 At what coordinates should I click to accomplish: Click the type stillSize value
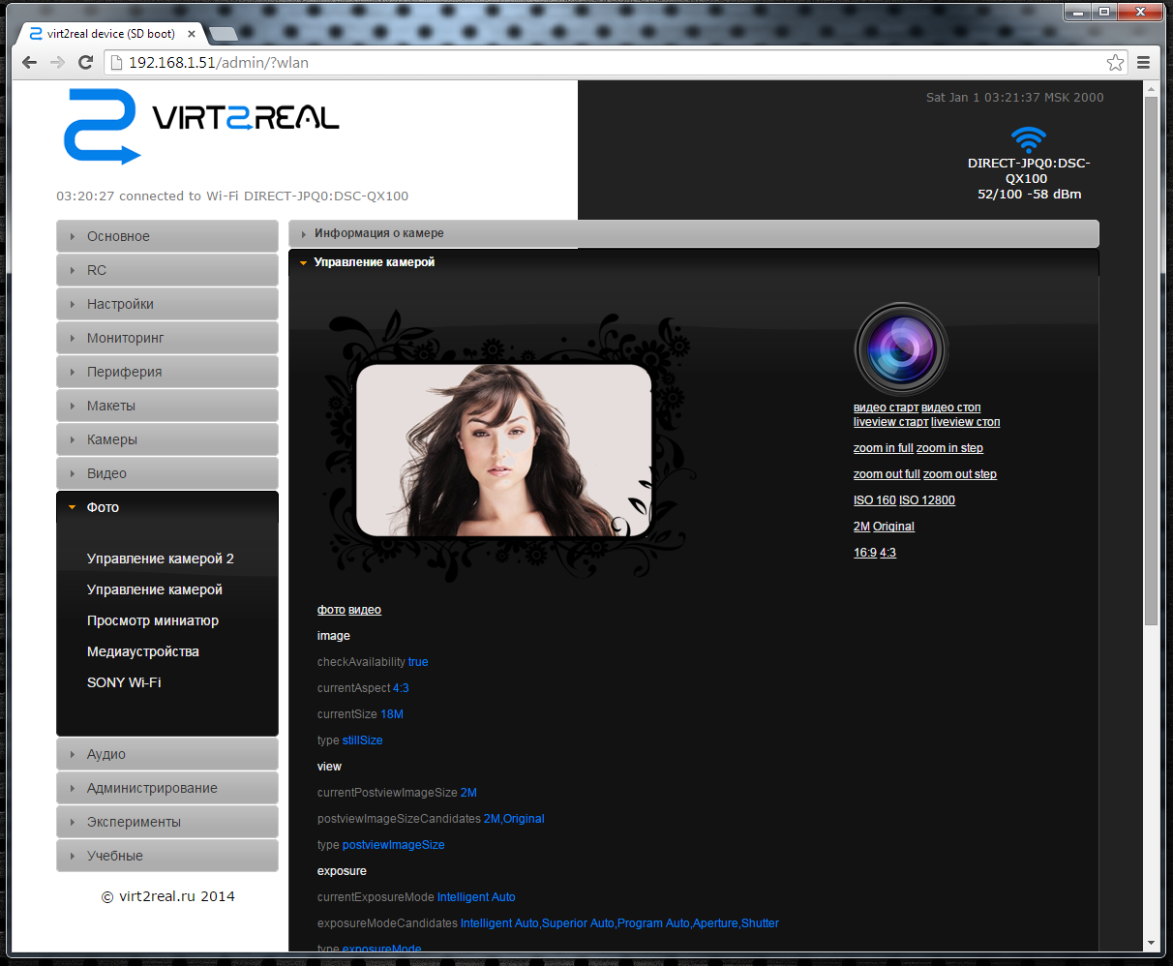[x=363, y=740]
